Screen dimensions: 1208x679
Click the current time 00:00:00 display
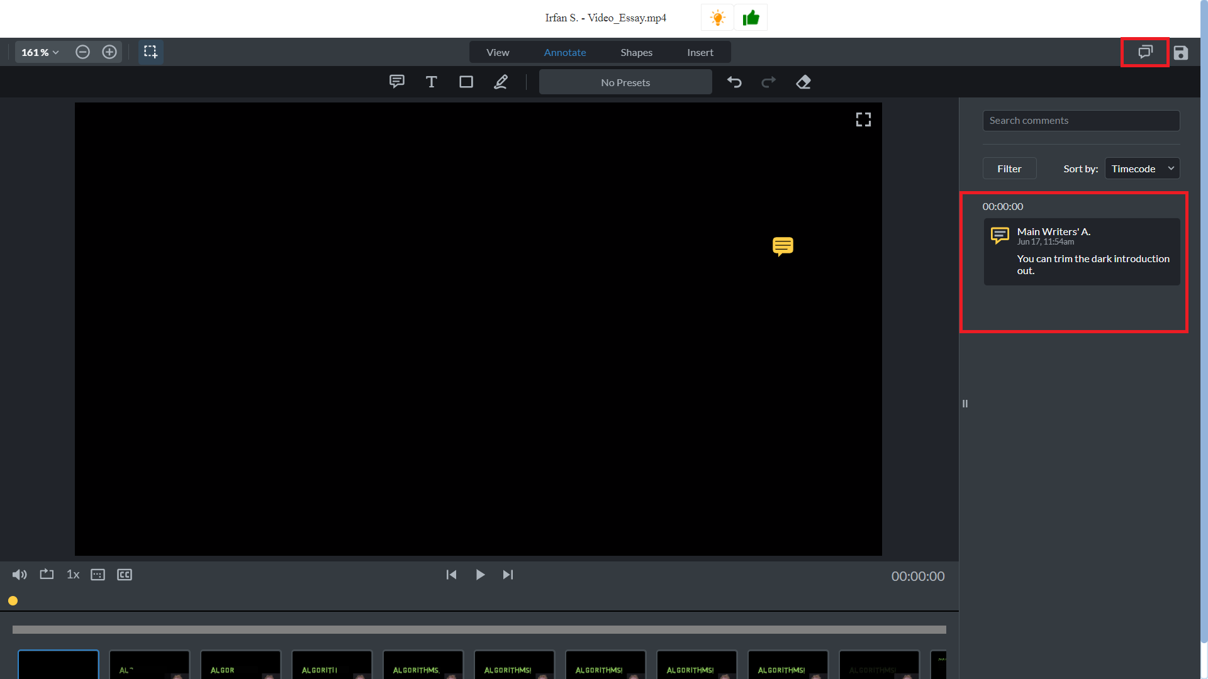(x=918, y=576)
